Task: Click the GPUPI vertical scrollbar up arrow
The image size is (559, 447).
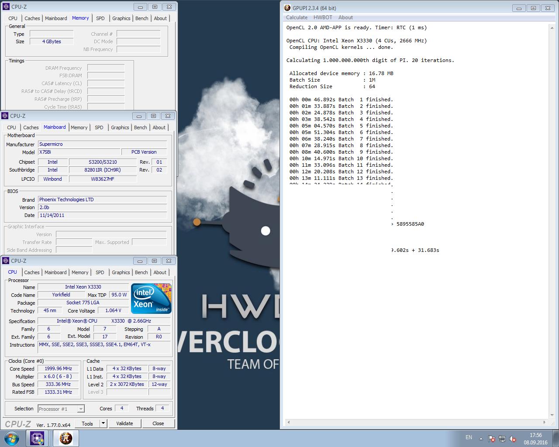Action: [x=552, y=27]
